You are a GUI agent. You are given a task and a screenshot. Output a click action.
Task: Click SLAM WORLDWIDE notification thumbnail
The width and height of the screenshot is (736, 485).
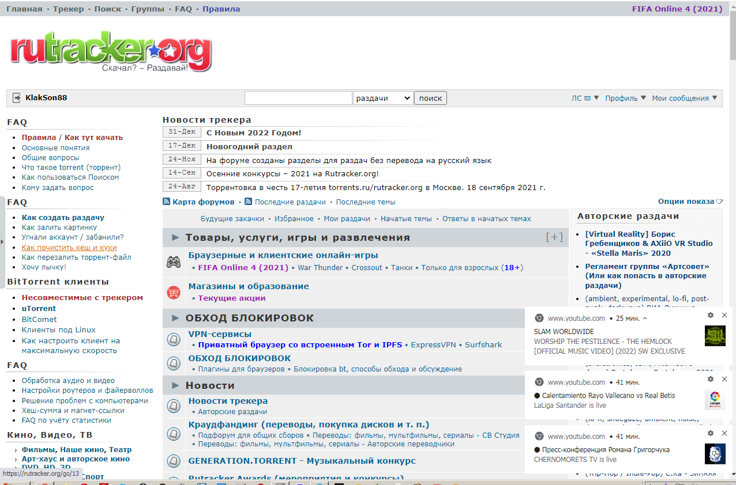click(715, 336)
